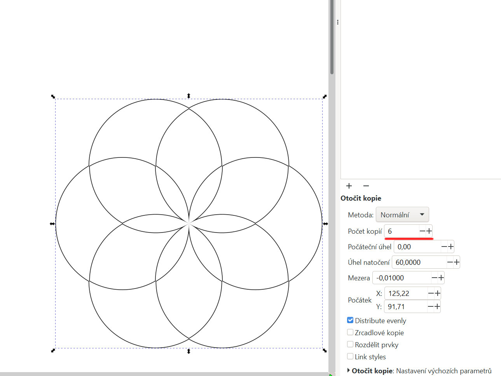This screenshot has width=501, height=376.
Task: Increment Počáteční úhel value
Action: (451, 247)
